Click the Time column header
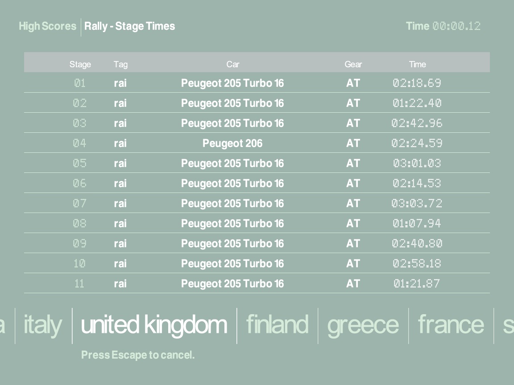Image resolution: width=514 pixels, height=385 pixels. coord(417,64)
